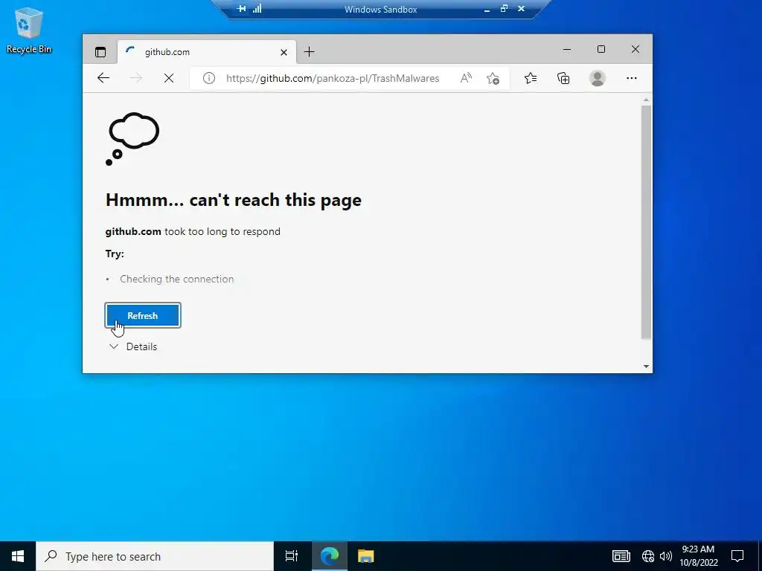Click the vertical scrollbar thumb
Screen dimensions: 762x571
[x=646, y=222]
